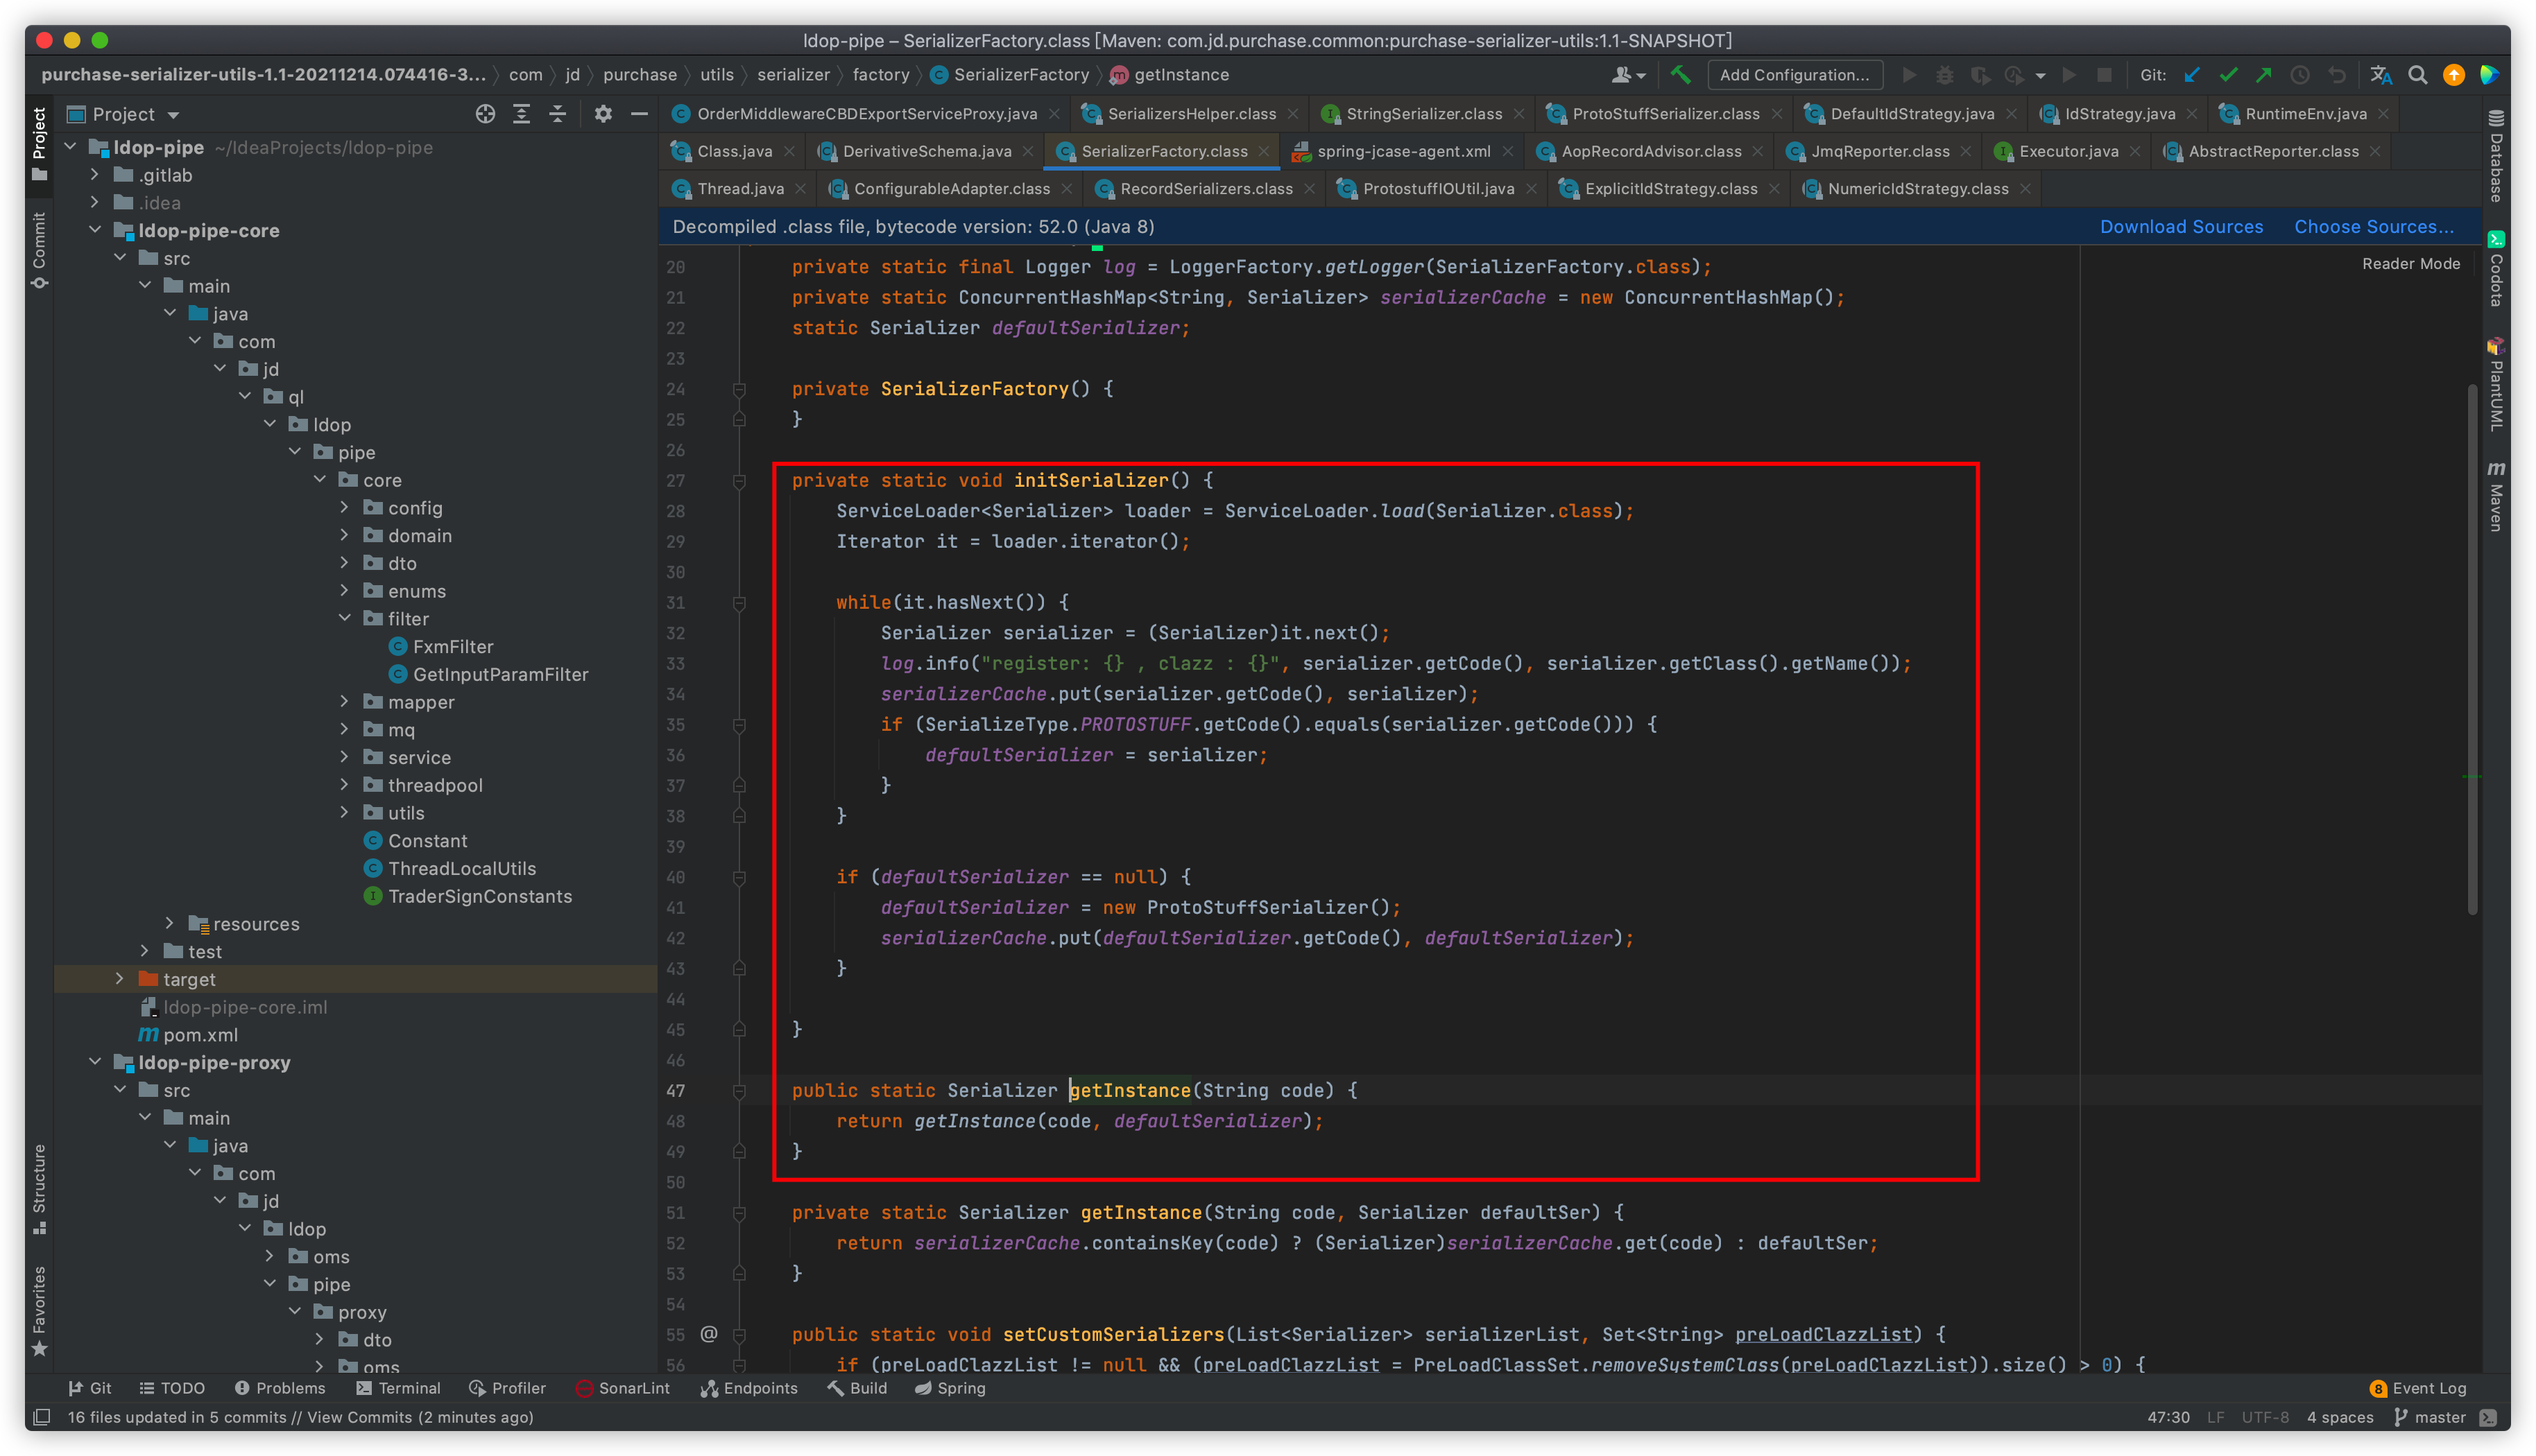The height and width of the screenshot is (1456, 2536).
Task: Toggle tool window bars corner button
Action: (x=42, y=1417)
